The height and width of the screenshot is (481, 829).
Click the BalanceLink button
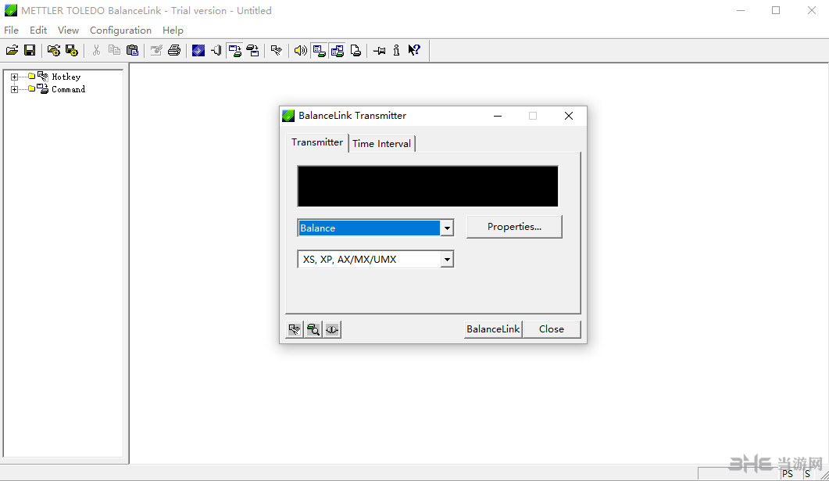[x=493, y=329]
